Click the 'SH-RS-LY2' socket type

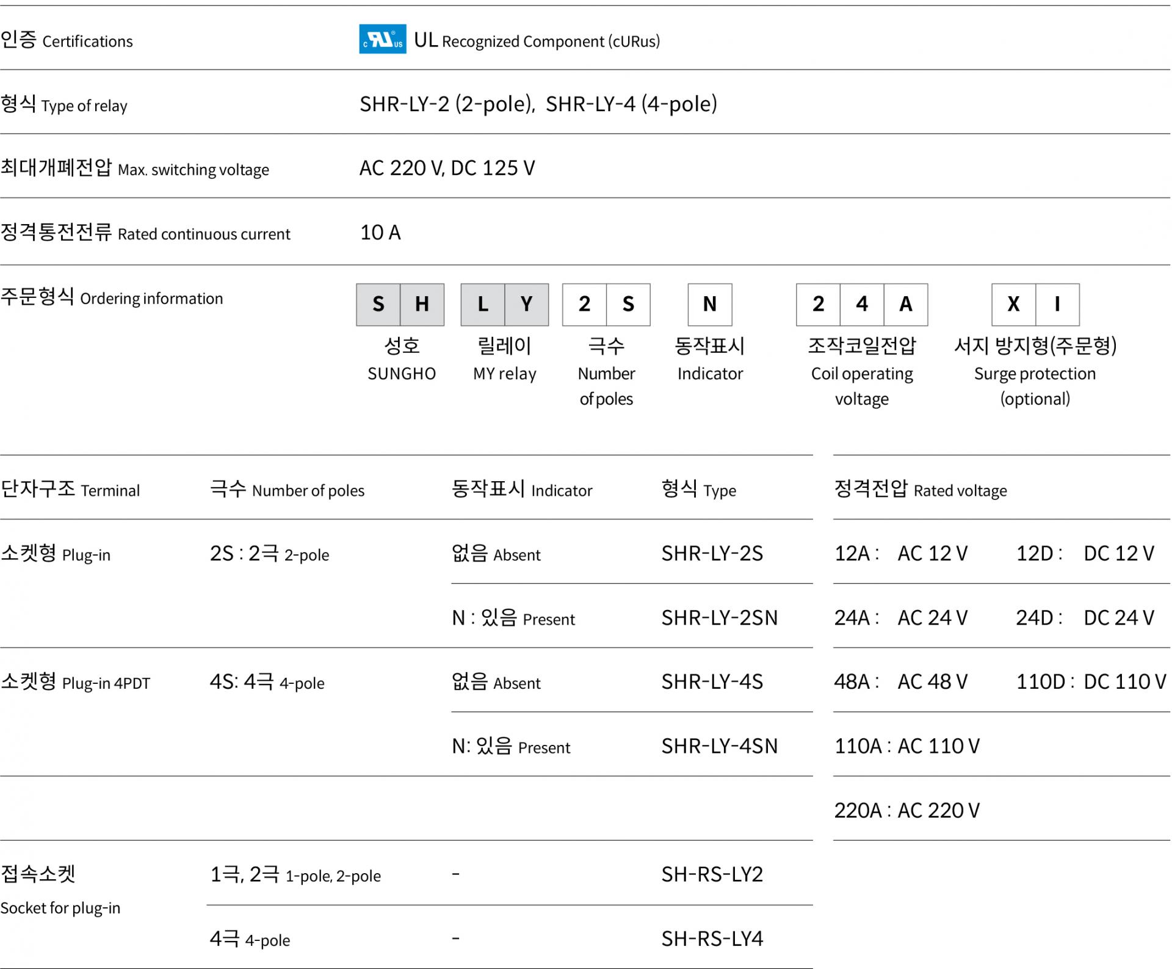712,875
